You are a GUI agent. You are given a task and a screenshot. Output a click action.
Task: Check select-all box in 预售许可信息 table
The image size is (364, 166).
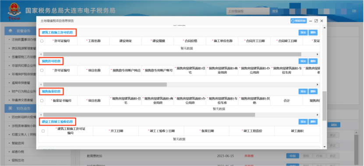[42, 70]
